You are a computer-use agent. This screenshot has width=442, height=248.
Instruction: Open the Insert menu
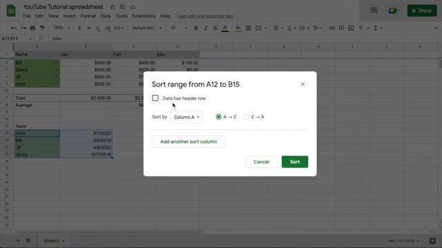click(x=69, y=16)
